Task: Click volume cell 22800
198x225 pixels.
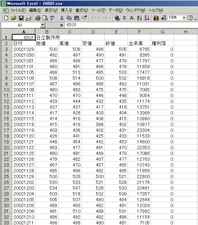Action: click(139, 176)
